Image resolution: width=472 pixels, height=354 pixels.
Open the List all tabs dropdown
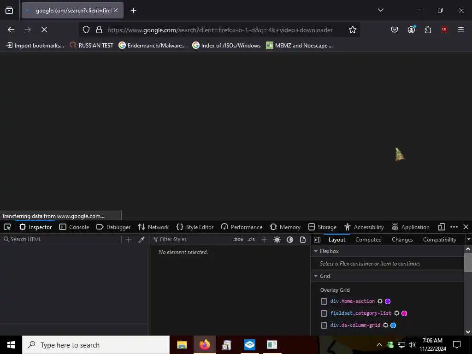coord(380,10)
